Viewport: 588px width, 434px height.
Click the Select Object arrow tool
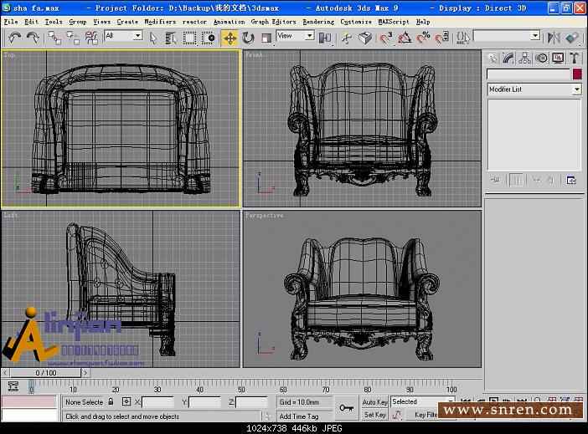pos(153,38)
